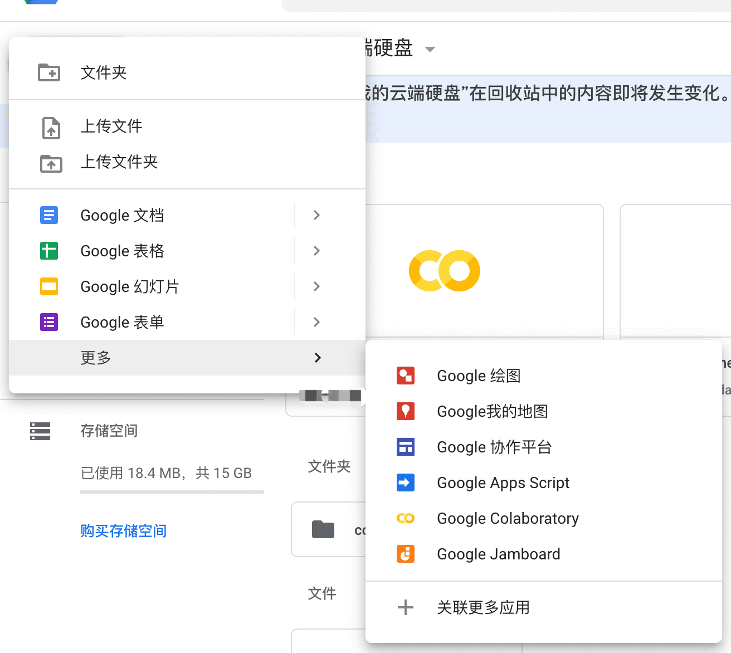The image size is (731, 653).
Task: Click the 文件夹 section heading
Action: click(x=329, y=466)
